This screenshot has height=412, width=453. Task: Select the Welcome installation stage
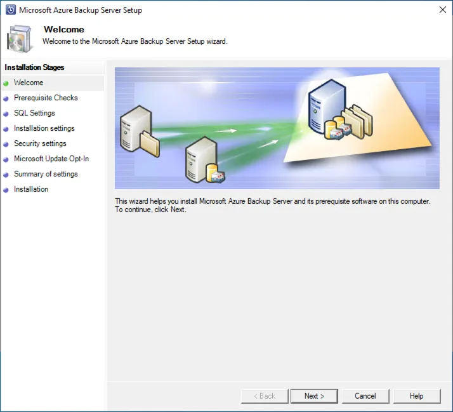(29, 83)
